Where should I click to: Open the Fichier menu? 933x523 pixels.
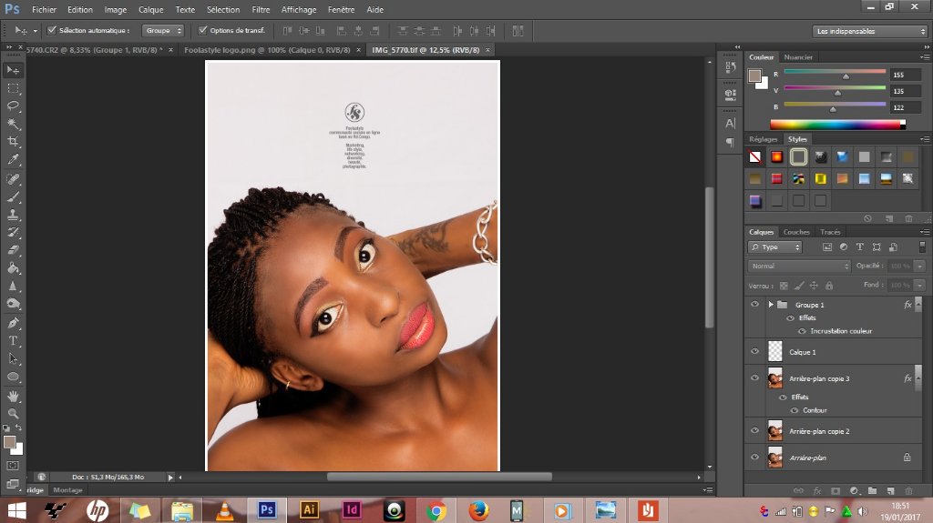[x=44, y=9]
